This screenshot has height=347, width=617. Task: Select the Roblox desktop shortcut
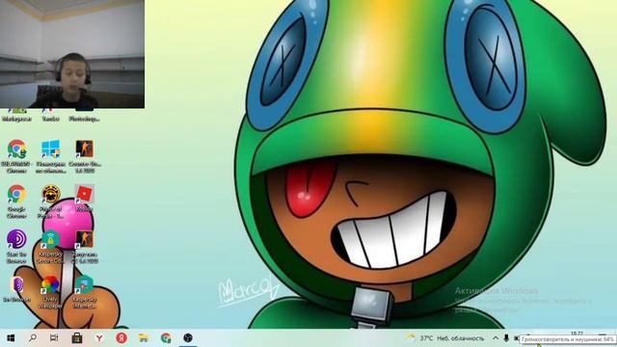[84, 200]
